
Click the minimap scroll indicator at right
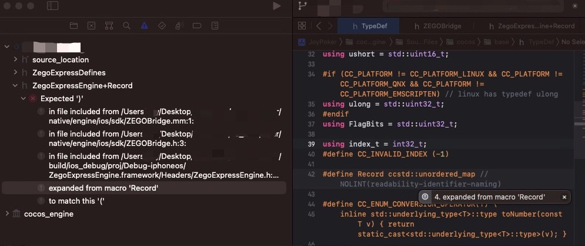coord(579,123)
